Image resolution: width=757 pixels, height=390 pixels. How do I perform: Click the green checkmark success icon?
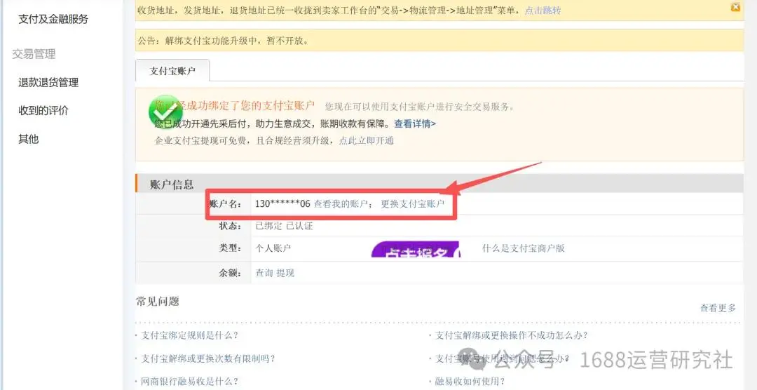(165, 112)
